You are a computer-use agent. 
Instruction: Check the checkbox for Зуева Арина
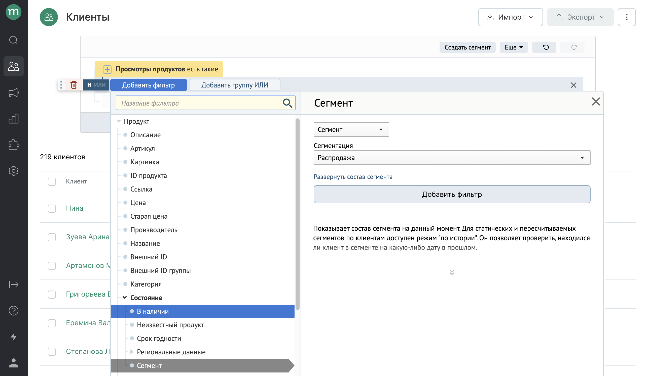52,237
